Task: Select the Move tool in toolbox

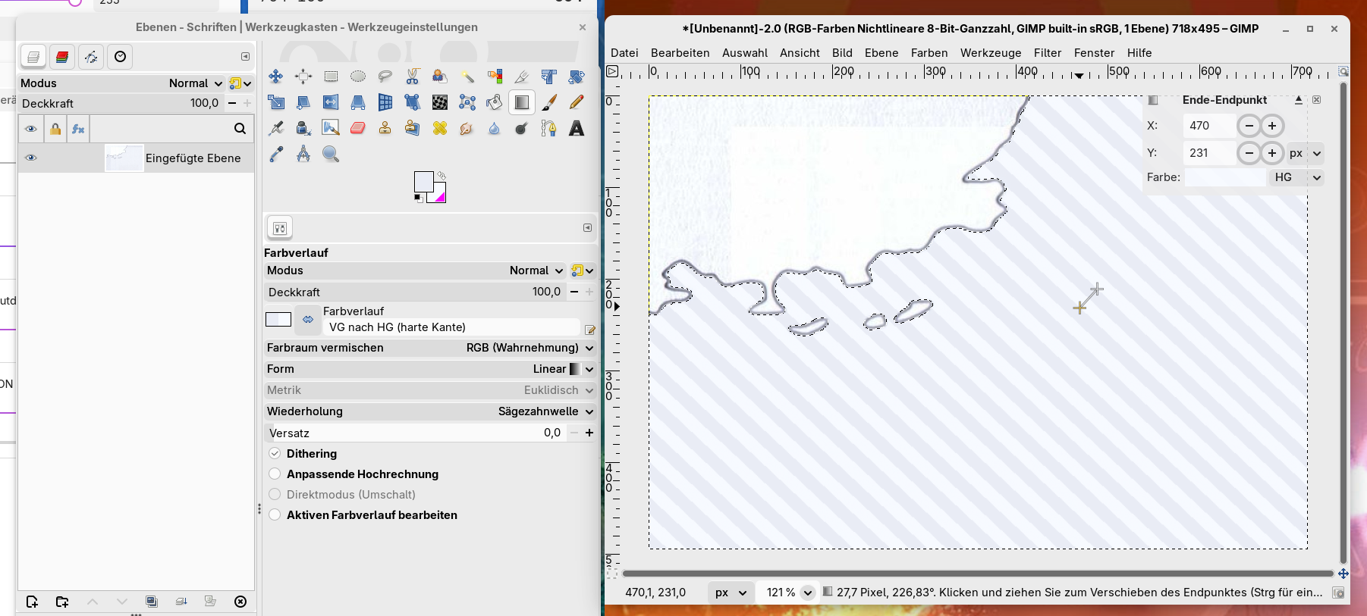Action: (276, 77)
